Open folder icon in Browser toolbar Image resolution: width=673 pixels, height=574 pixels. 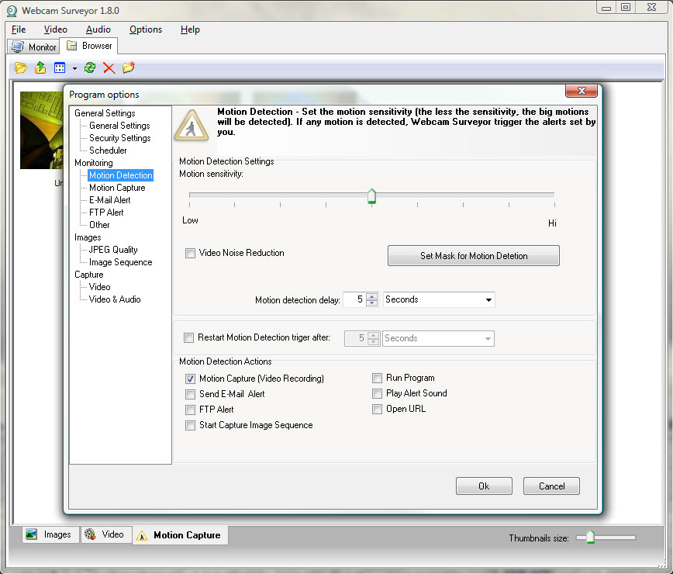[x=20, y=67]
